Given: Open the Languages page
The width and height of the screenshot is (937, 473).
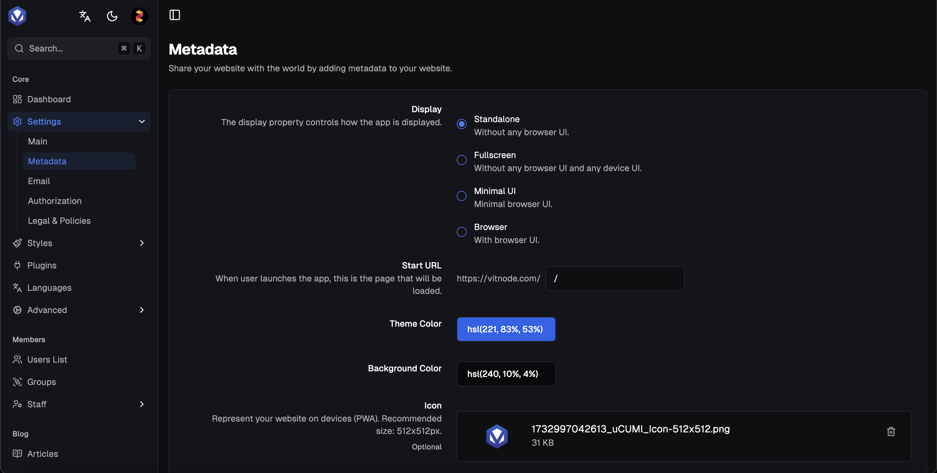Looking at the screenshot, I should 79,288.
